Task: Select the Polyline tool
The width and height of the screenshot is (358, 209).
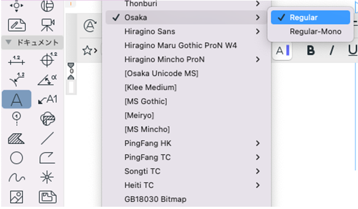Action: [47, 158]
